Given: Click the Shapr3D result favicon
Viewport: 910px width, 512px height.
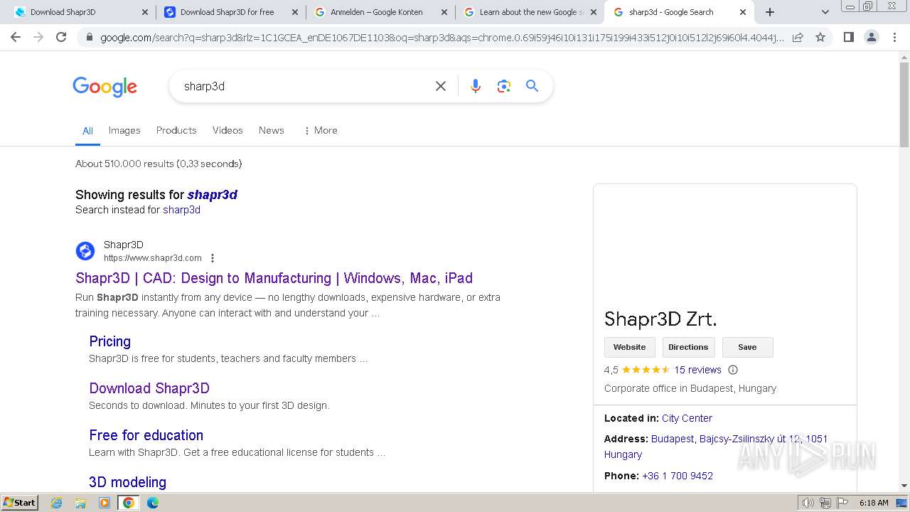Looking at the screenshot, I should (x=85, y=251).
